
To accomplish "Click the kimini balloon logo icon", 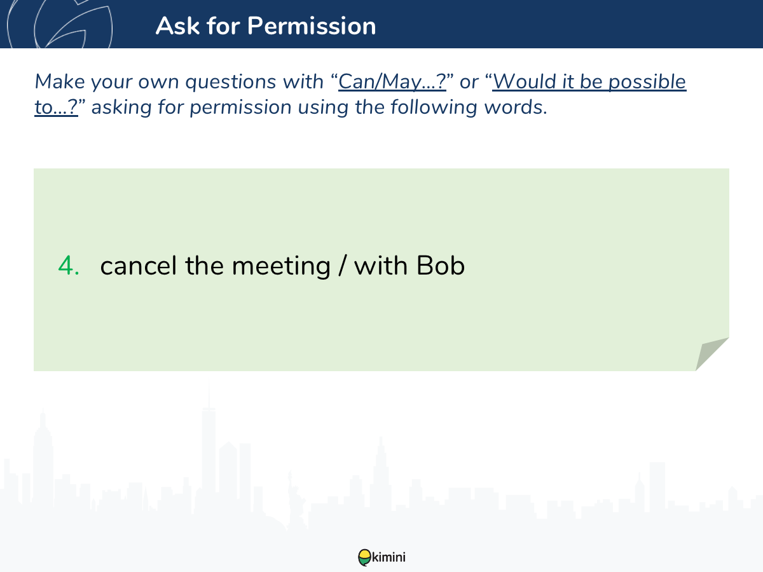I will (x=364, y=557).
